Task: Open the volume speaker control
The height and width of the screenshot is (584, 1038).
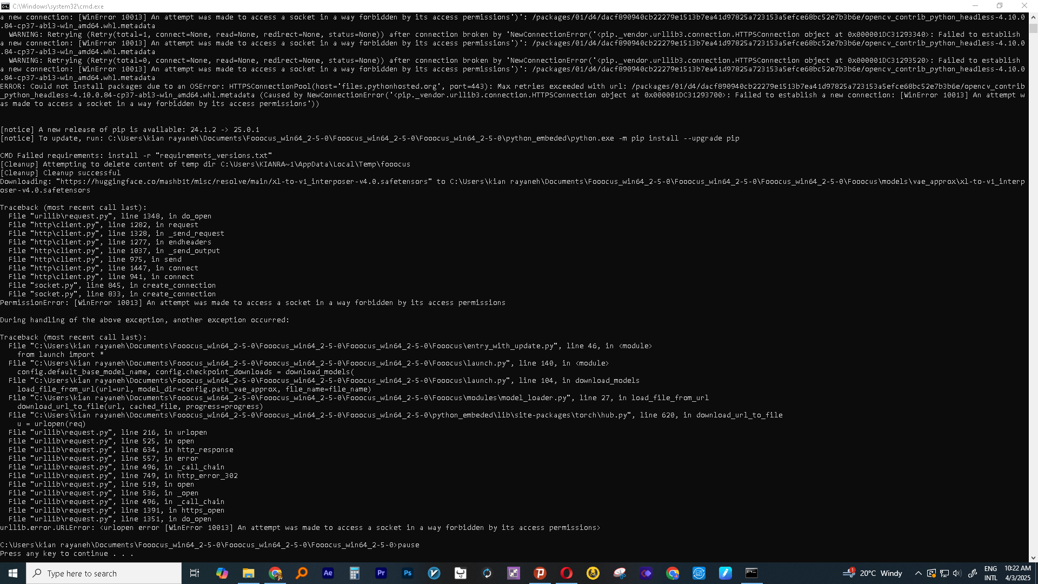Action: pos(957,573)
